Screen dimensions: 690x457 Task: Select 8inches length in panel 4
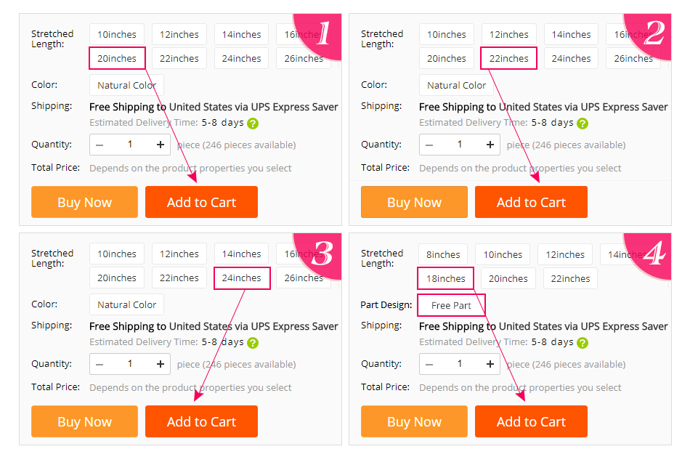point(443,254)
